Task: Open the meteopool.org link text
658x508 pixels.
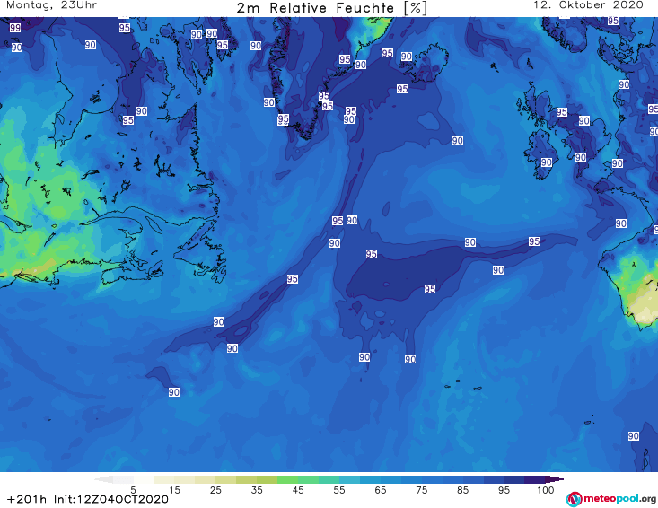Action: (x=619, y=499)
